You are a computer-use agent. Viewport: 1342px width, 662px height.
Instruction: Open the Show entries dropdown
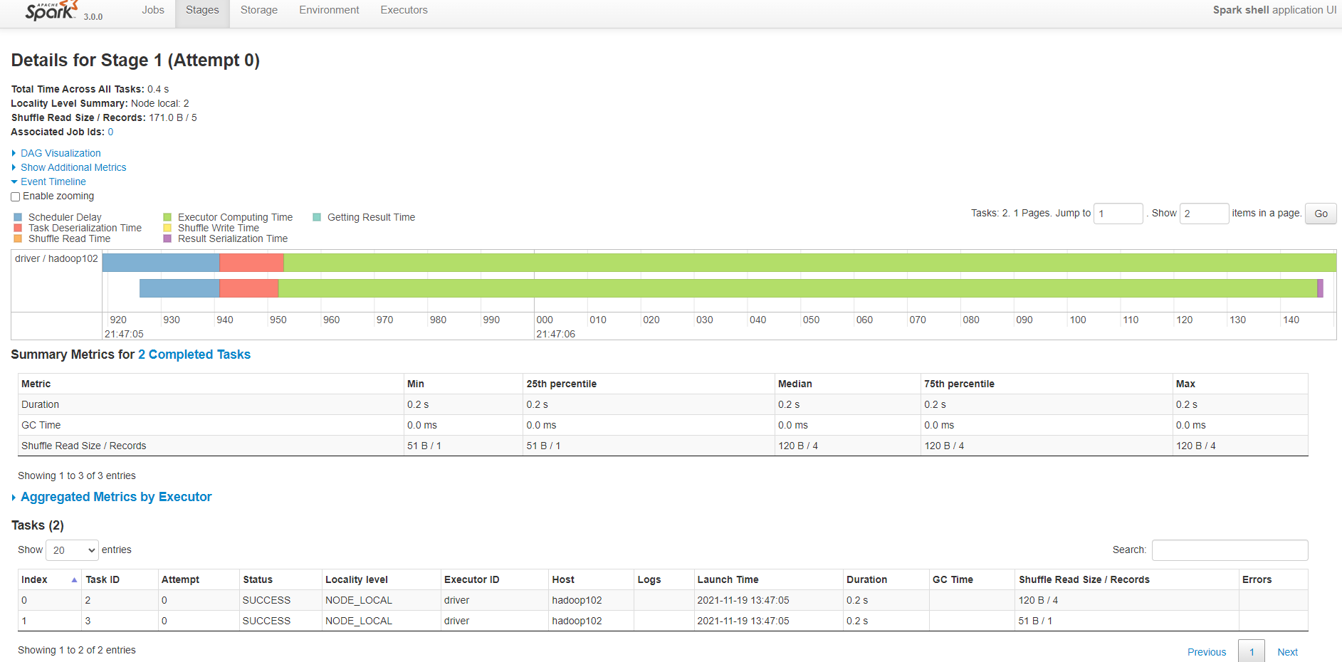click(x=72, y=550)
